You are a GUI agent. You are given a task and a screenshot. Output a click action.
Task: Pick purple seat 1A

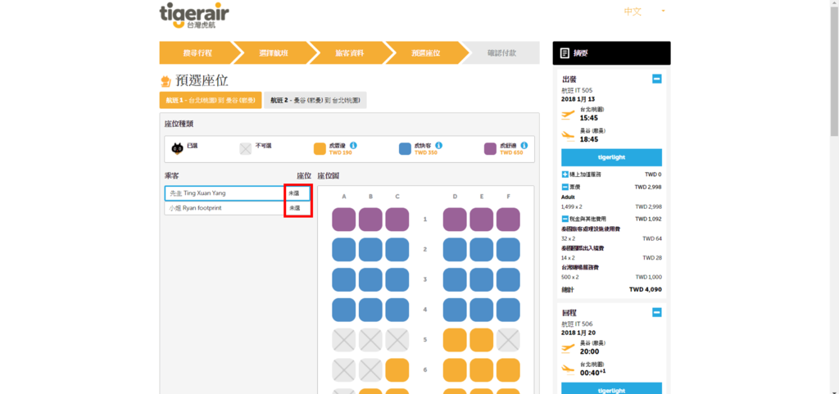344,220
